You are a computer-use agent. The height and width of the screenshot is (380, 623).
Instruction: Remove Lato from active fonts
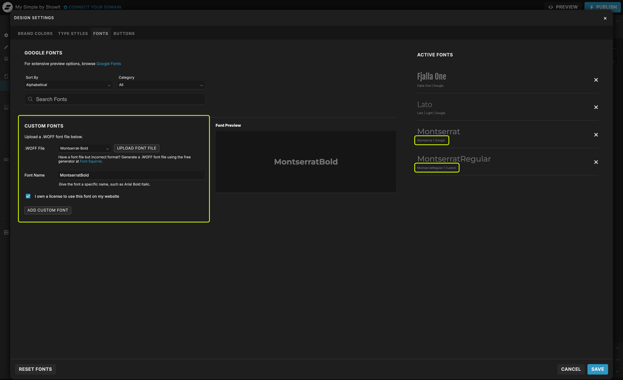(x=596, y=107)
